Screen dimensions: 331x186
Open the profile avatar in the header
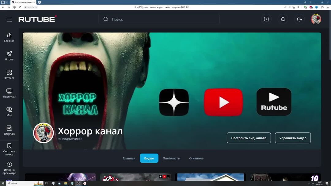[316, 19]
